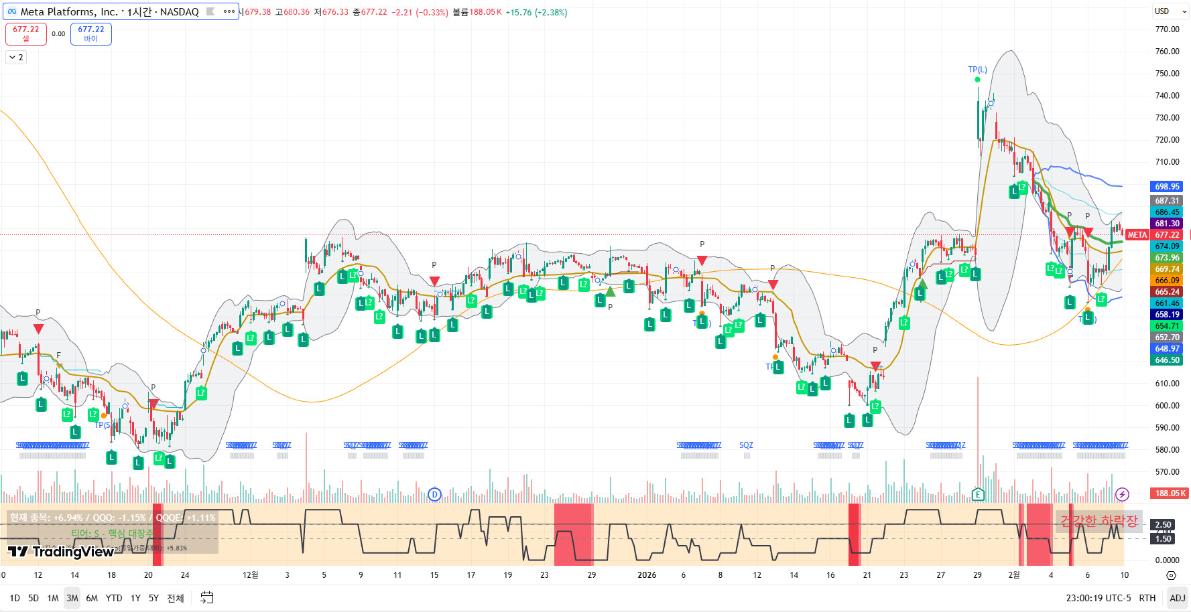Click the purple lightning bolt icon
1191x612 pixels.
[x=1122, y=495]
